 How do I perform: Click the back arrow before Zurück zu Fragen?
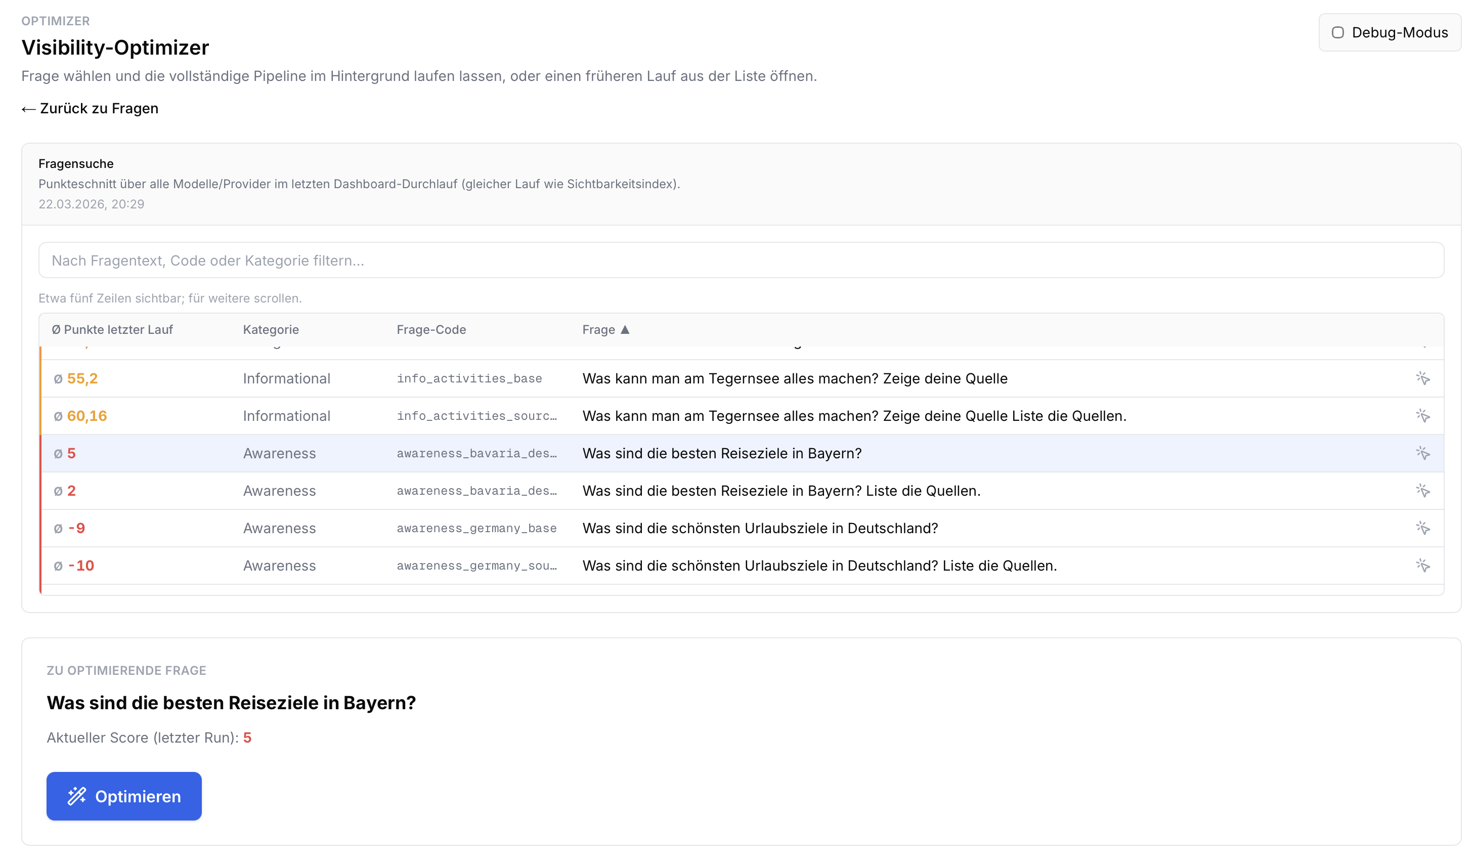(28, 109)
